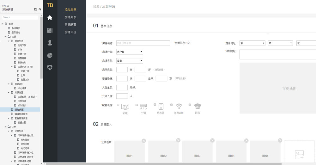Collapse the 首页 tree node arrow

[3, 24]
